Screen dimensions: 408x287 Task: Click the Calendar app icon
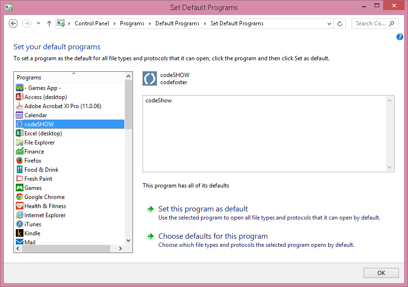click(x=20, y=115)
